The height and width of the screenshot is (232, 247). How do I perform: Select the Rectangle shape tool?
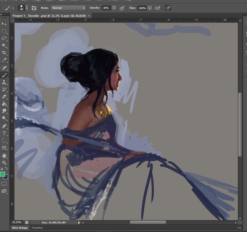(x=4, y=148)
